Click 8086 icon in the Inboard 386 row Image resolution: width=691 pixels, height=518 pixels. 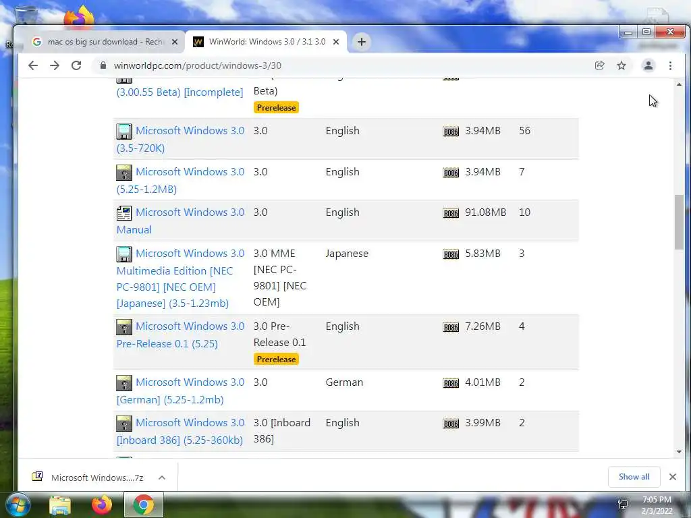coord(451,424)
